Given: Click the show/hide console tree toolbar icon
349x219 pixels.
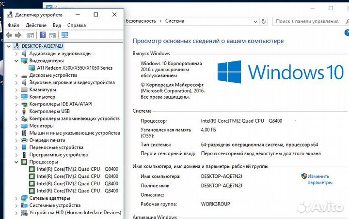Looking at the screenshot, I should coord(31,35).
